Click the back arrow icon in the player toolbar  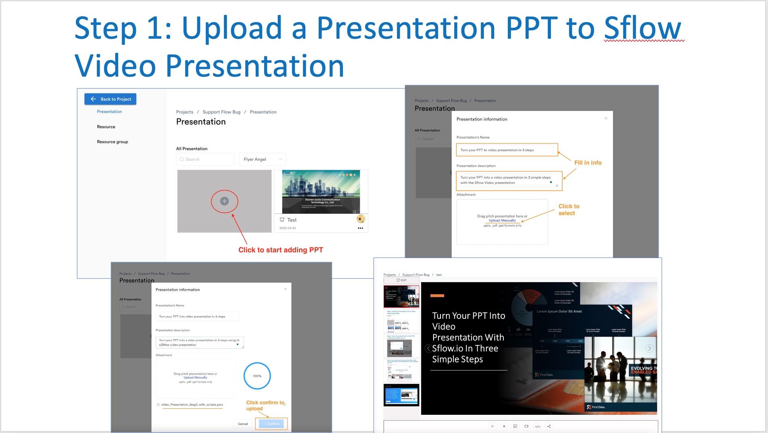pyautogui.click(x=493, y=426)
